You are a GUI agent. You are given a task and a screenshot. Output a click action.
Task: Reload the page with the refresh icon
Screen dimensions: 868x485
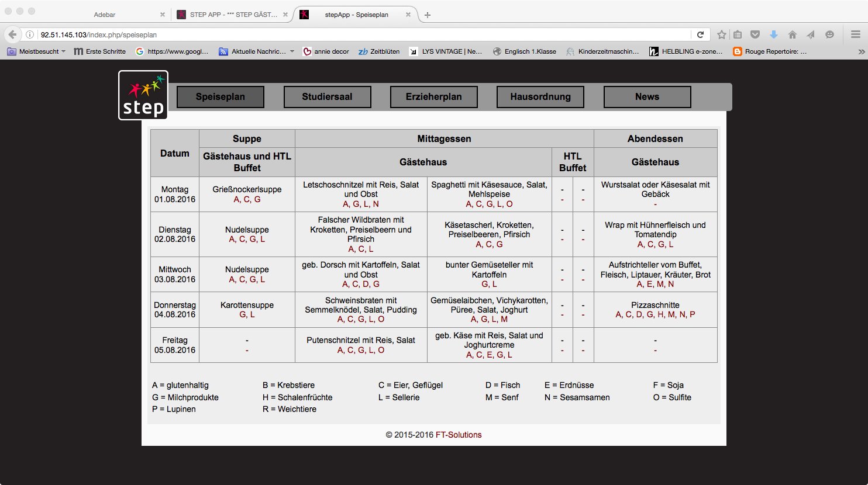pos(700,34)
